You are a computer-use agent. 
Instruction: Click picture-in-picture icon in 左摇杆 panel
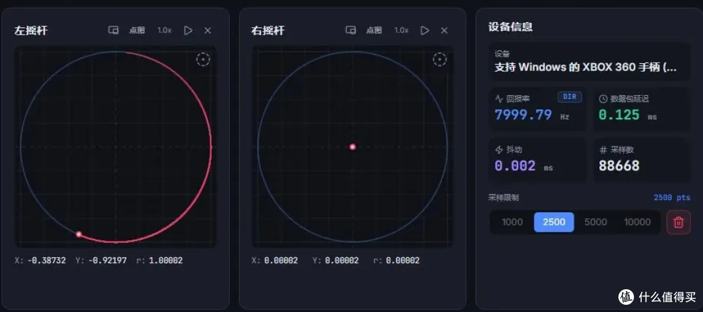tap(113, 30)
